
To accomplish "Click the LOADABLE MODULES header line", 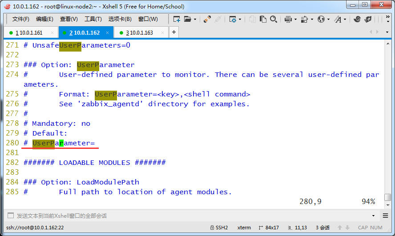I will coord(95,163).
